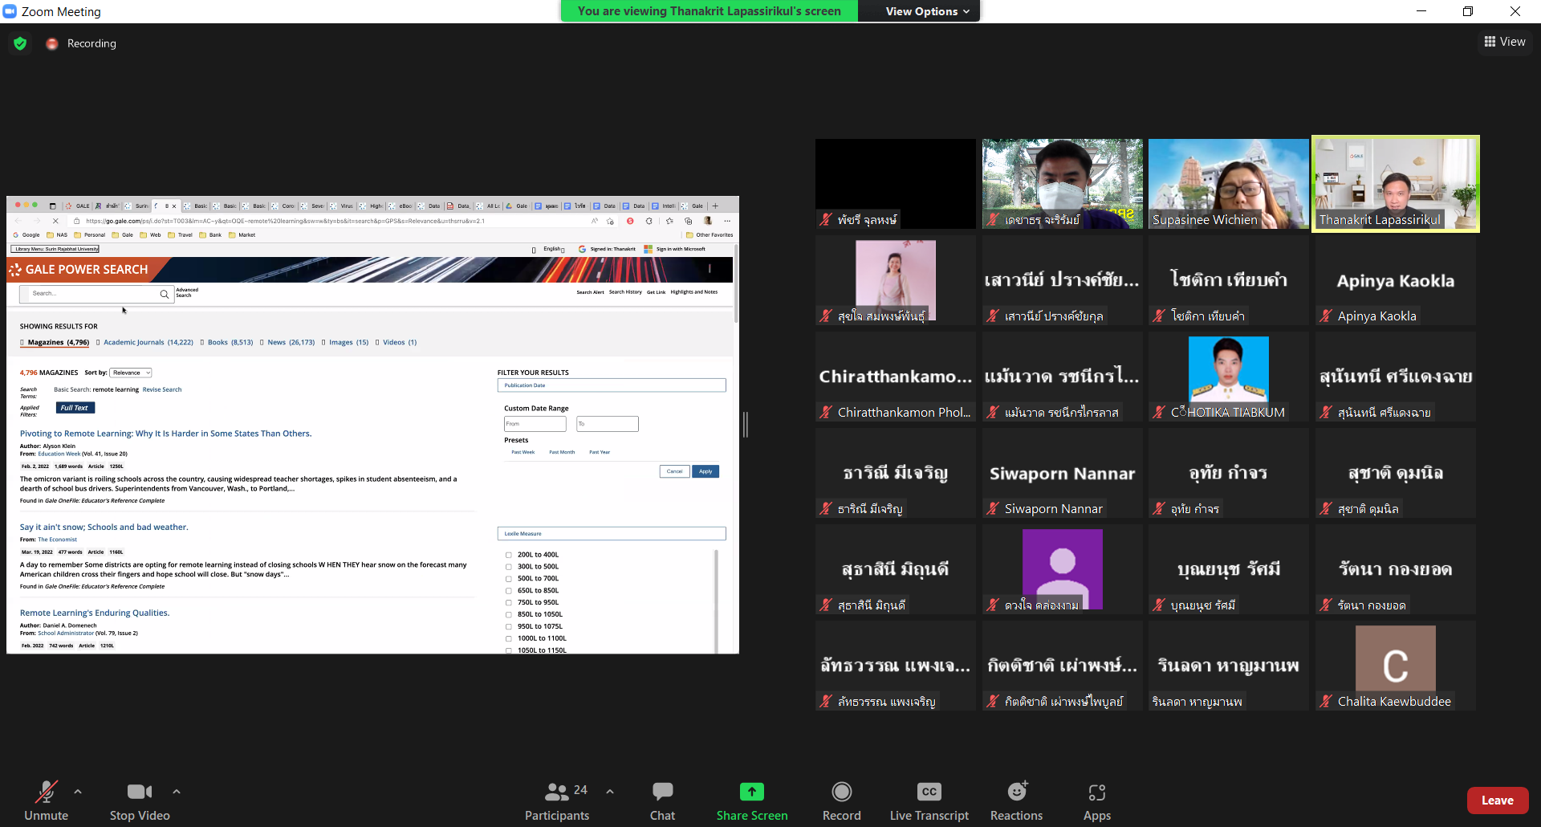1541x827 pixels.
Task: Click the Stop Video camera icon
Action: tap(139, 792)
